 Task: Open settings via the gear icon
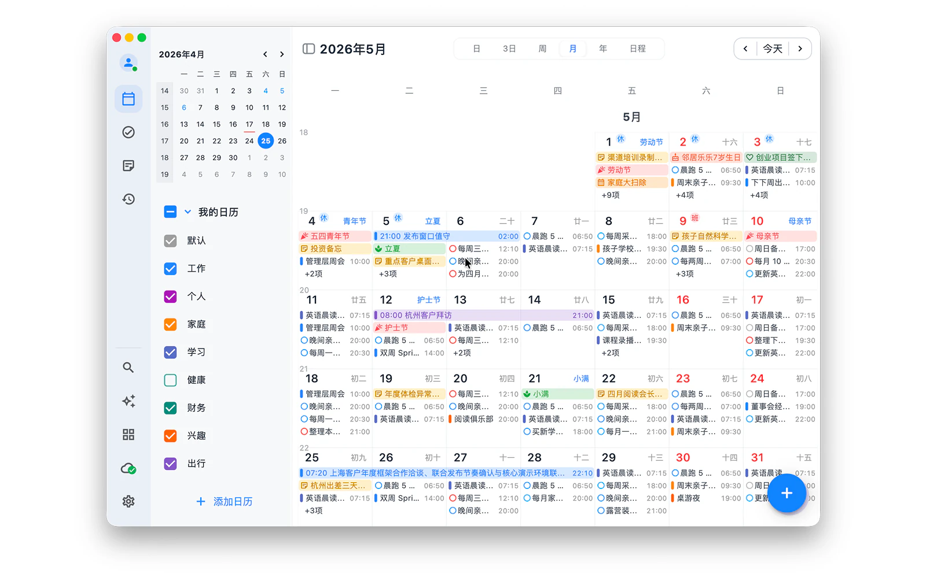128,502
